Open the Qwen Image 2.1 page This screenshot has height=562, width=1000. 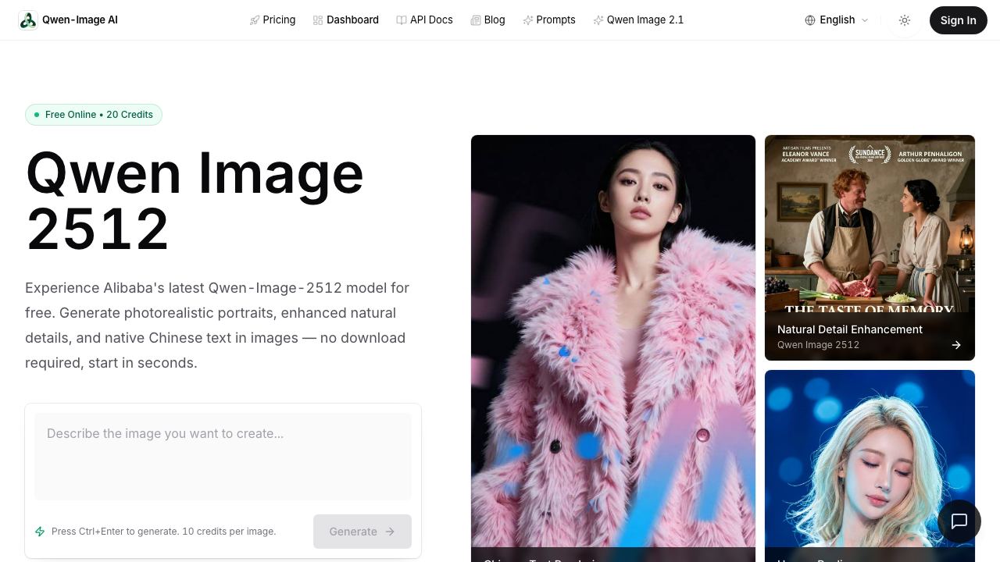click(638, 20)
